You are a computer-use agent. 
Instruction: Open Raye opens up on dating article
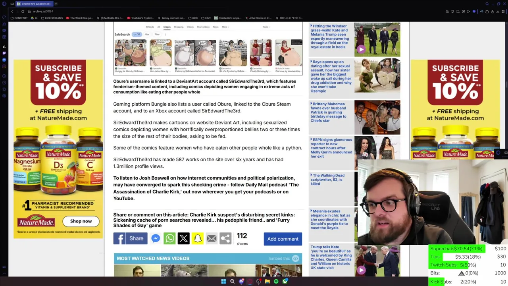pos(331,76)
